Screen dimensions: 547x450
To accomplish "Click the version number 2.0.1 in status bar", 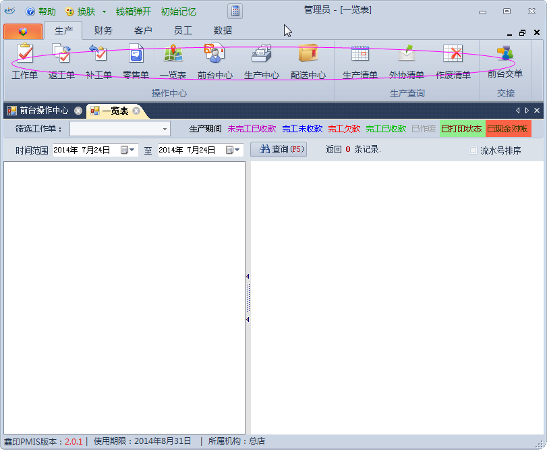I will [74, 441].
